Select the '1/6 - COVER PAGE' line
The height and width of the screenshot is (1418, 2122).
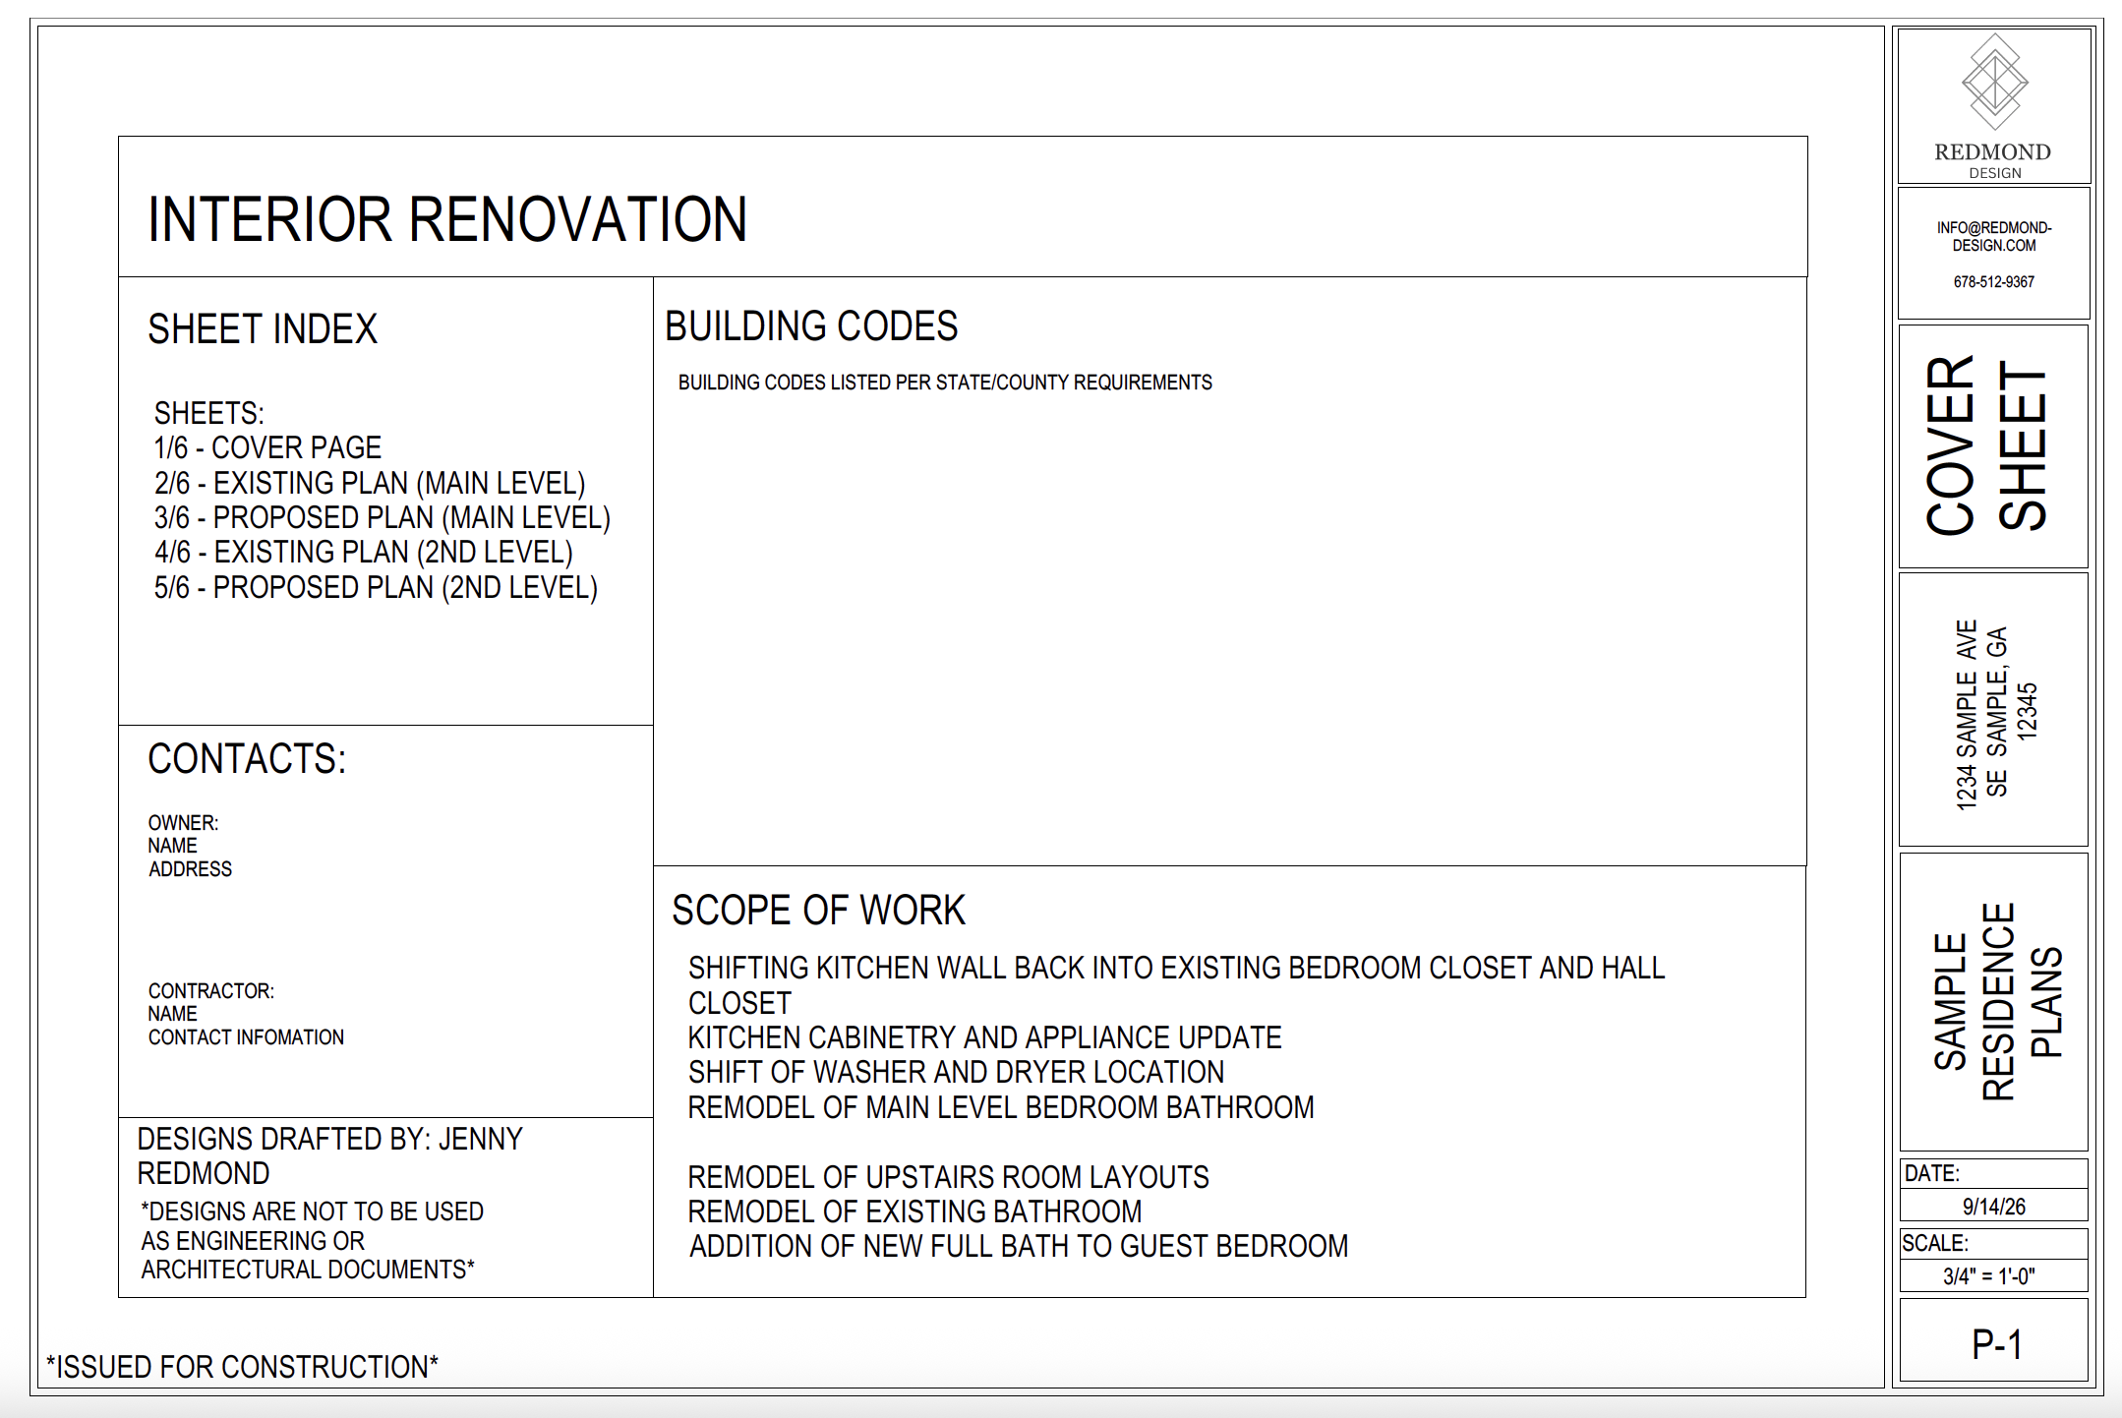click(267, 447)
